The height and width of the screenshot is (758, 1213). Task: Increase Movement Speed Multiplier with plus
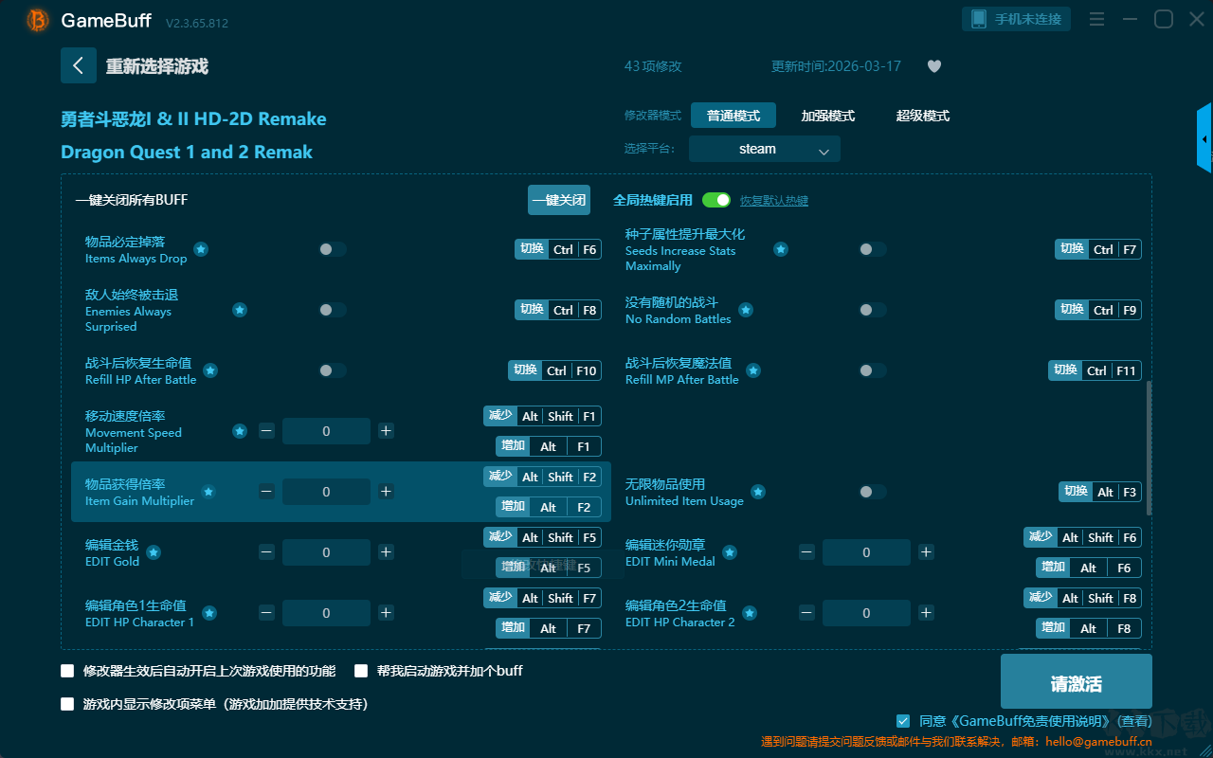[x=386, y=431]
